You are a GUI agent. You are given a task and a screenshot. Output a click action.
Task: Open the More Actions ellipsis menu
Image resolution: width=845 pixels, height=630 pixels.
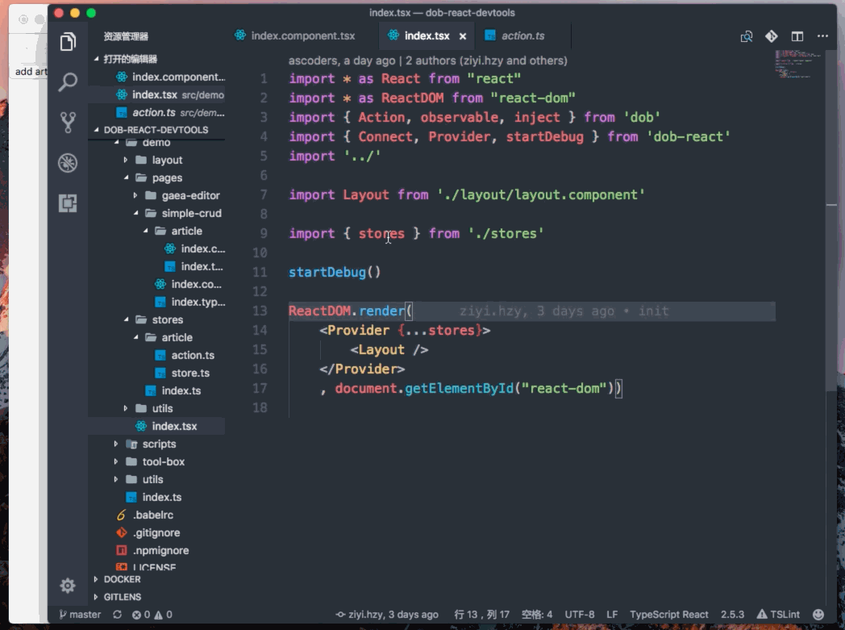[x=823, y=35]
